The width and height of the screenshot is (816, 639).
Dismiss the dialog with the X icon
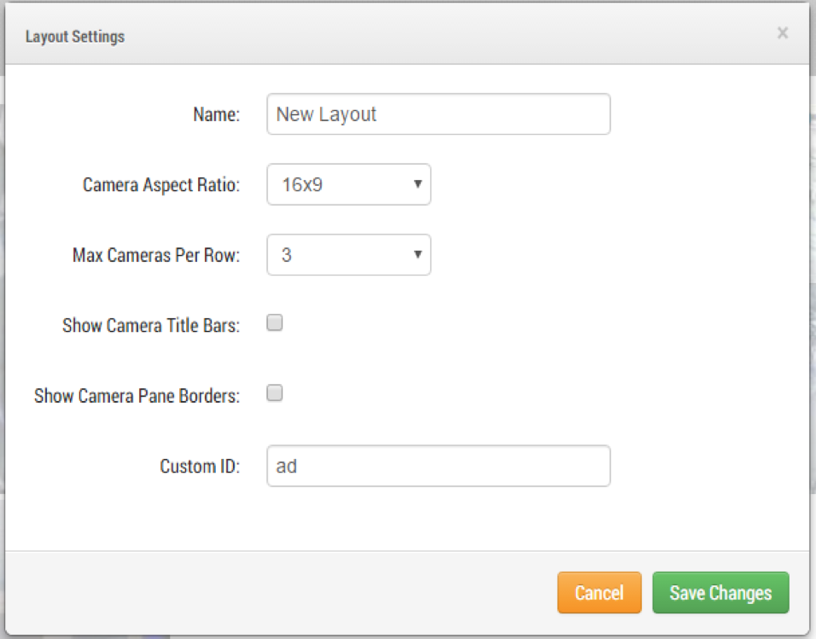(783, 33)
